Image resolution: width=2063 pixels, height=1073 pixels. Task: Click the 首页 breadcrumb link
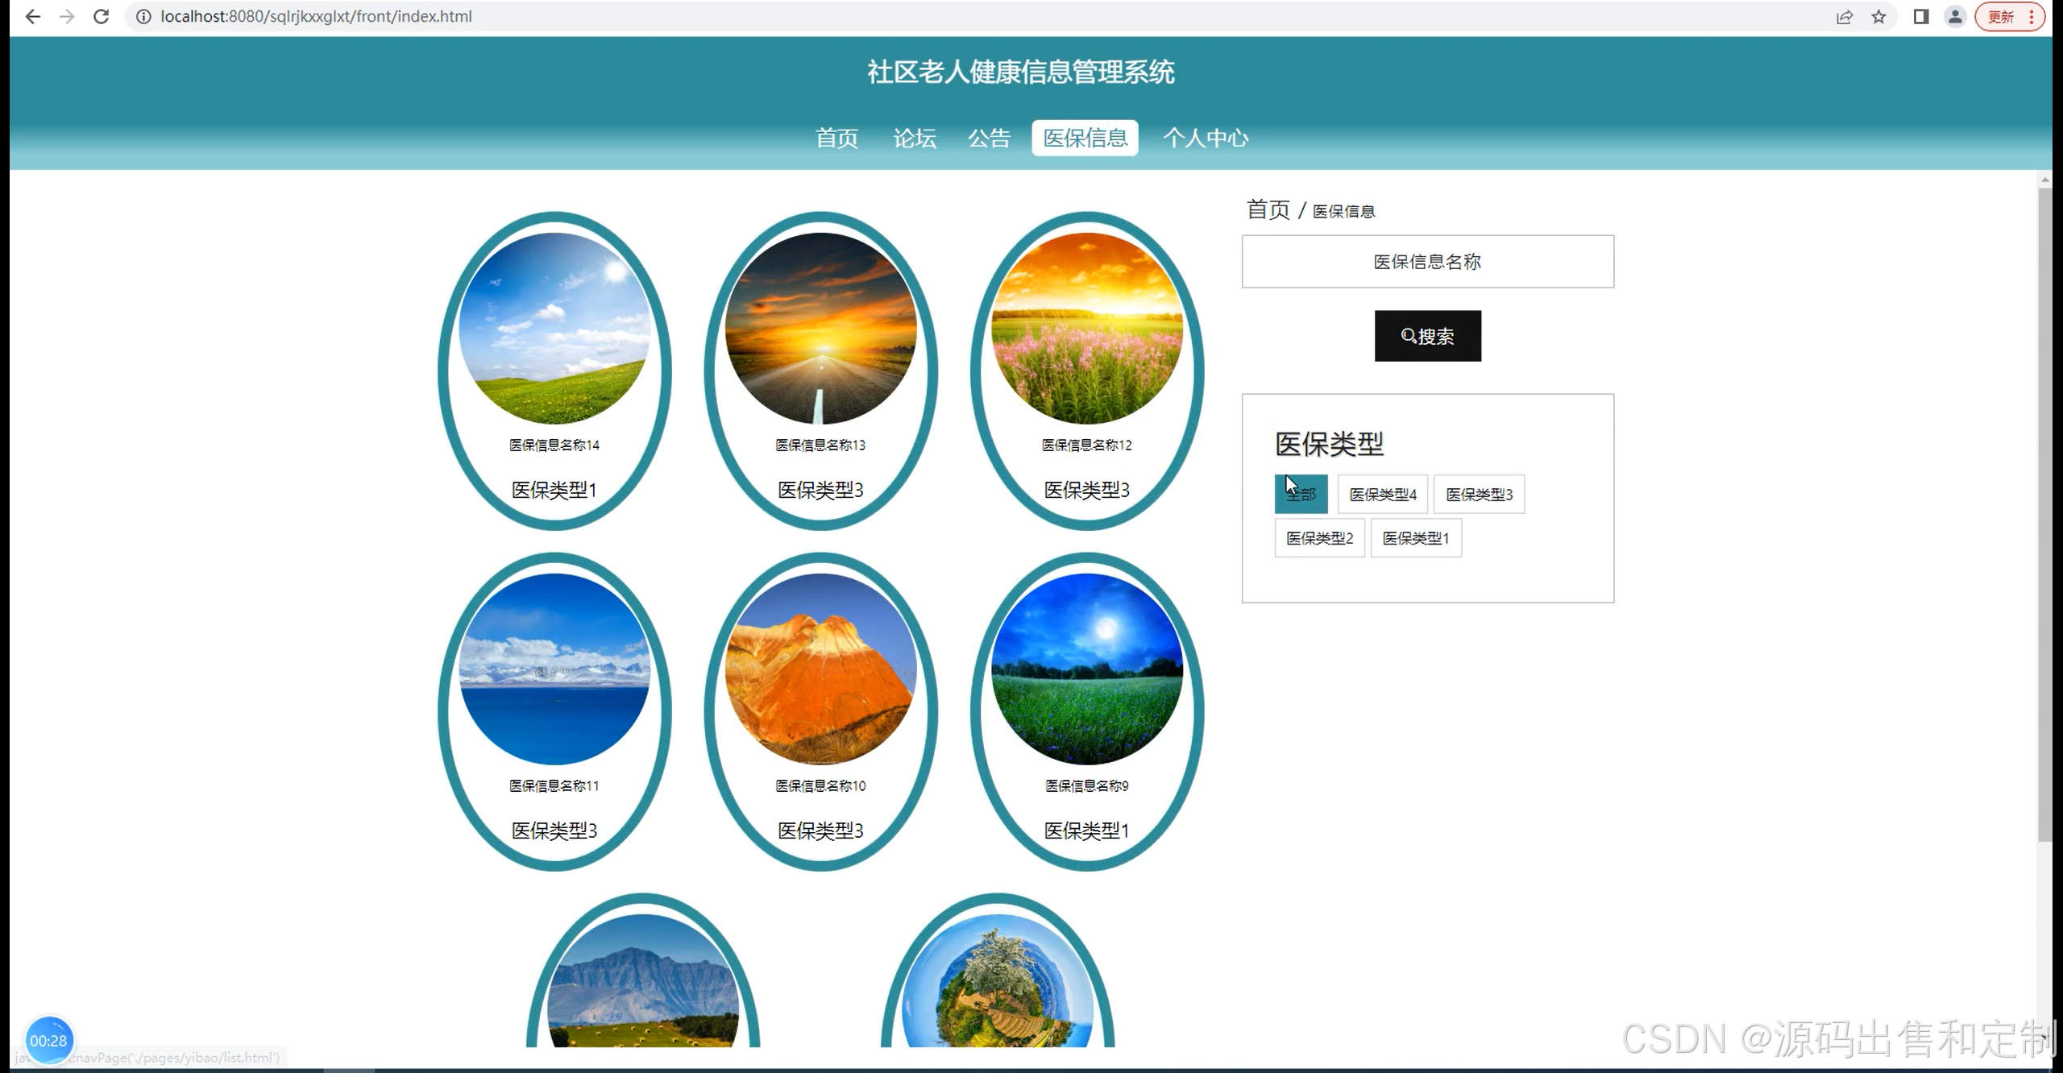pyautogui.click(x=1268, y=209)
